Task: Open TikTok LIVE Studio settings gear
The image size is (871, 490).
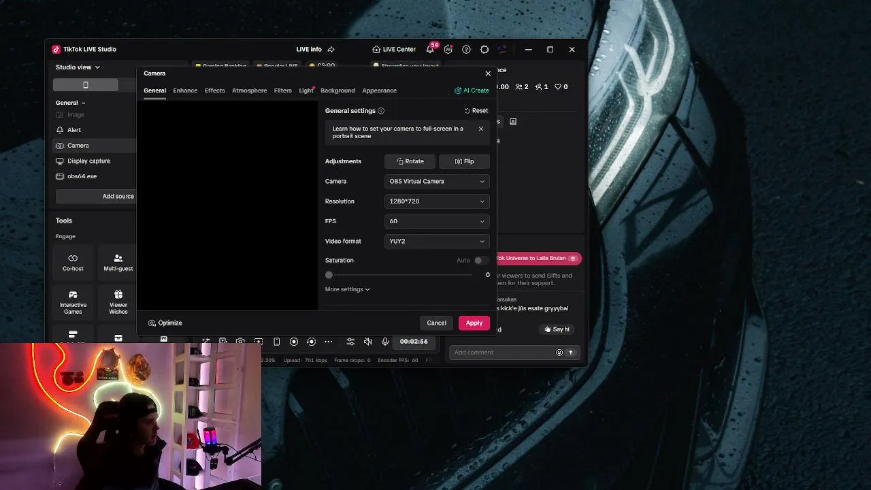Action: click(484, 49)
